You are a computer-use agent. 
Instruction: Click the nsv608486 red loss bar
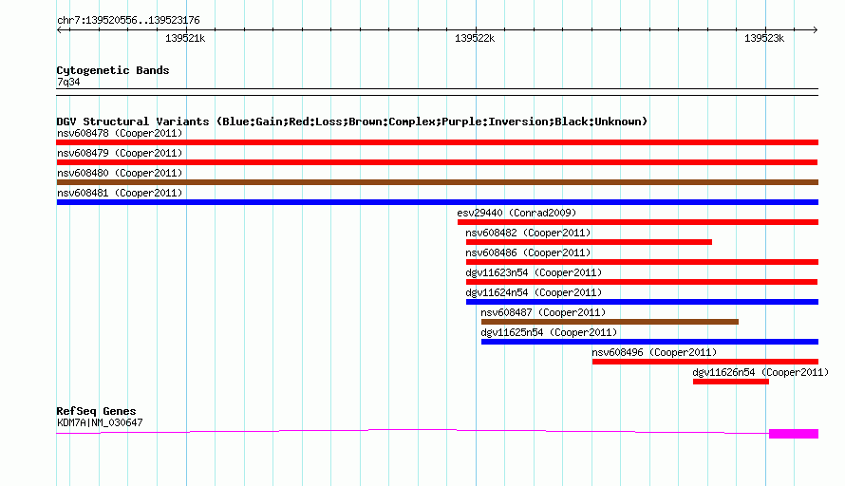click(642, 262)
